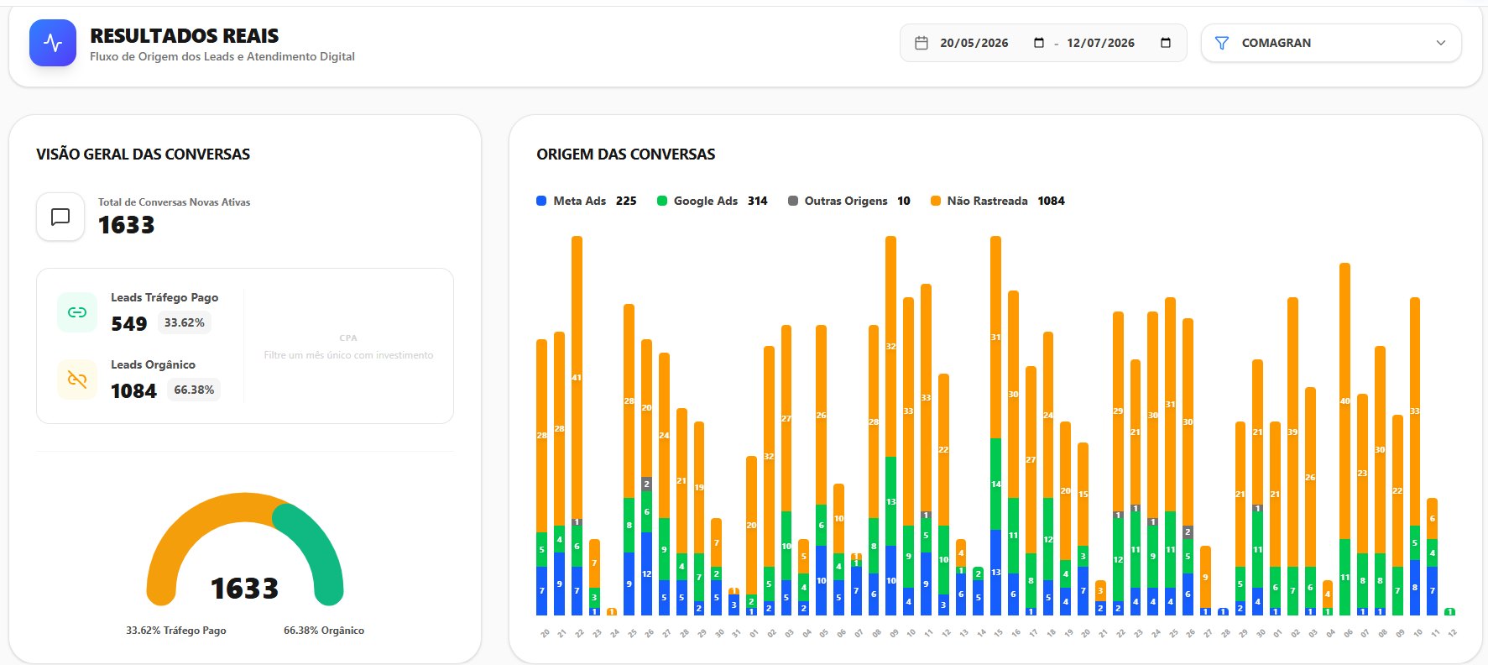The width and height of the screenshot is (1488, 665).
Task: Click the gray Outras Origens legend dot
Action: tap(793, 201)
